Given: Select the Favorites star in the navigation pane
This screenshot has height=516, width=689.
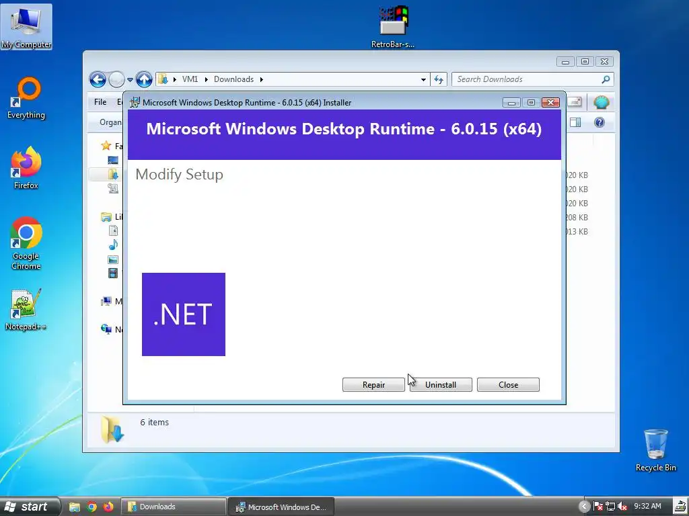Looking at the screenshot, I should (106, 146).
